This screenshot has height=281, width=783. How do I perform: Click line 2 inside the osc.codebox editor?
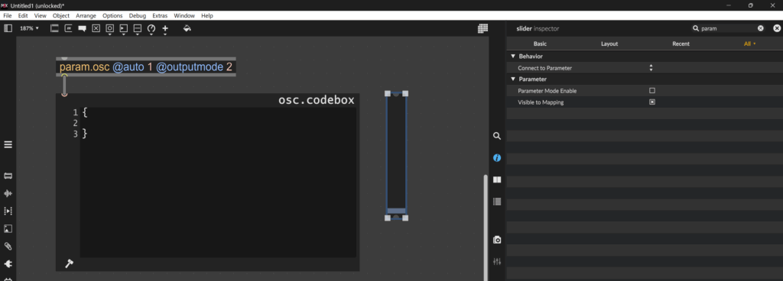click(218, 123)
